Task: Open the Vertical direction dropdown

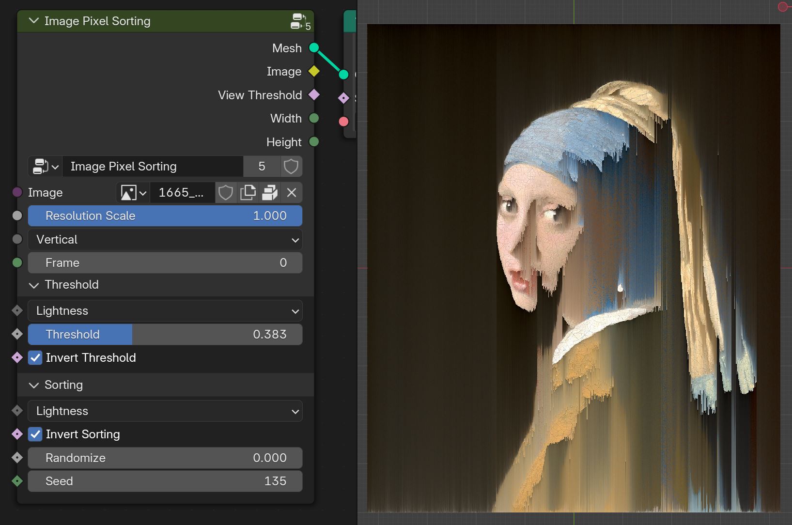Action: tap(165, 240)
